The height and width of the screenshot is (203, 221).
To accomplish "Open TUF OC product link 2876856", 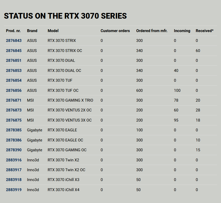I will pos(14,90).
